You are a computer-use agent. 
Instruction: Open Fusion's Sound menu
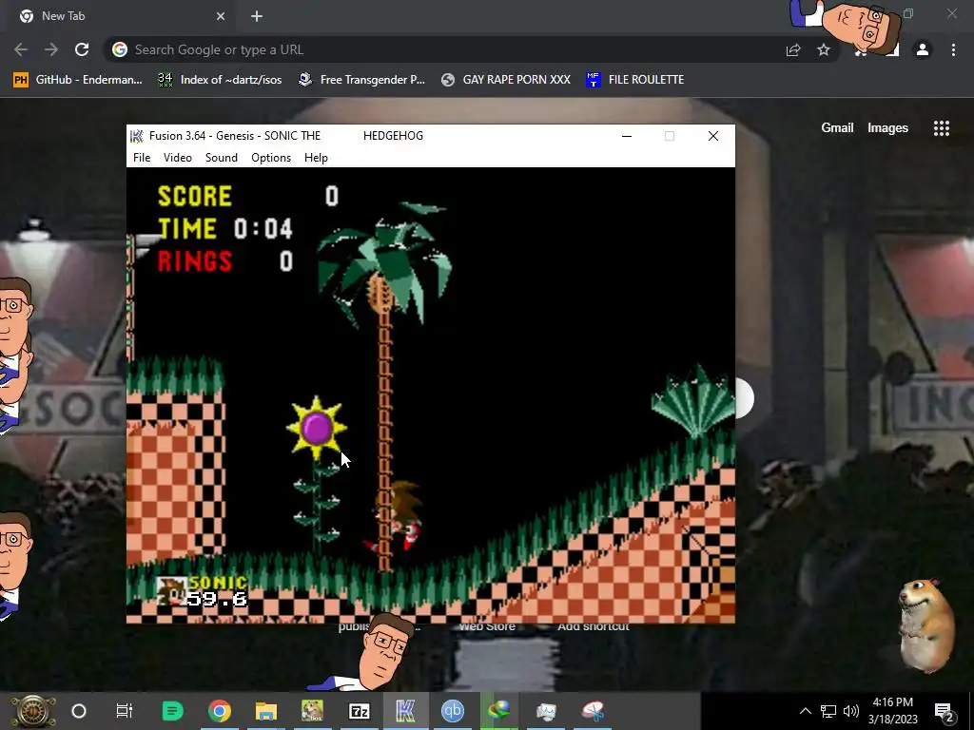[x=221, y=158]
